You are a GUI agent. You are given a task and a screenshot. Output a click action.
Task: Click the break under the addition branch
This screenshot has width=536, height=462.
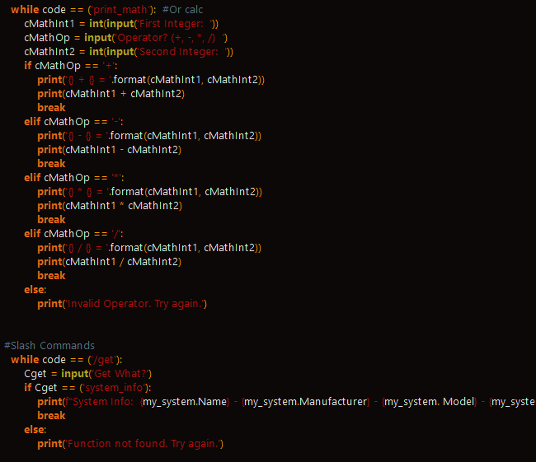tap(51, 108)
